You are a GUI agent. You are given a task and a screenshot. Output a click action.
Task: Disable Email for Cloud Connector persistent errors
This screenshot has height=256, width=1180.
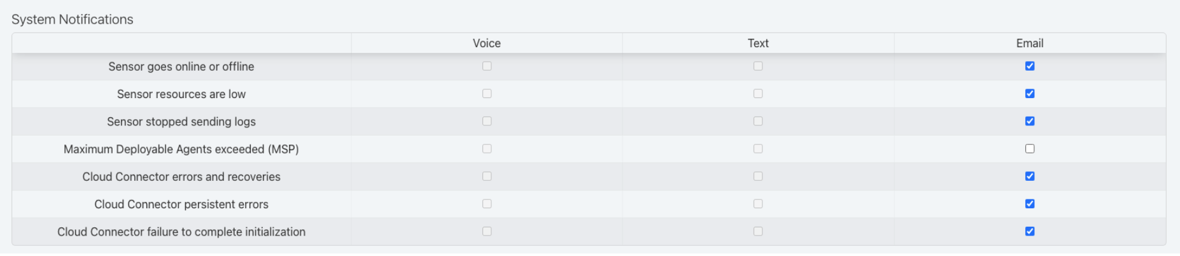(1030, 204)
